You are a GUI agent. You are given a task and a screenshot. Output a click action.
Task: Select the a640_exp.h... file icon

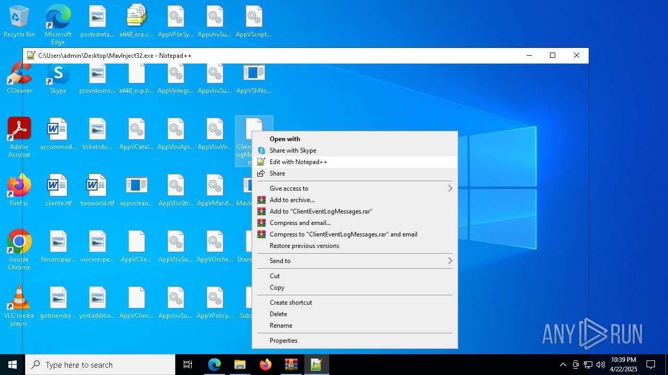click(137, 78)
